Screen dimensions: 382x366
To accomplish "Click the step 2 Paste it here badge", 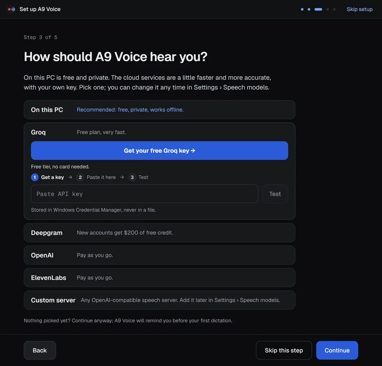I will [x=80, y=177].
